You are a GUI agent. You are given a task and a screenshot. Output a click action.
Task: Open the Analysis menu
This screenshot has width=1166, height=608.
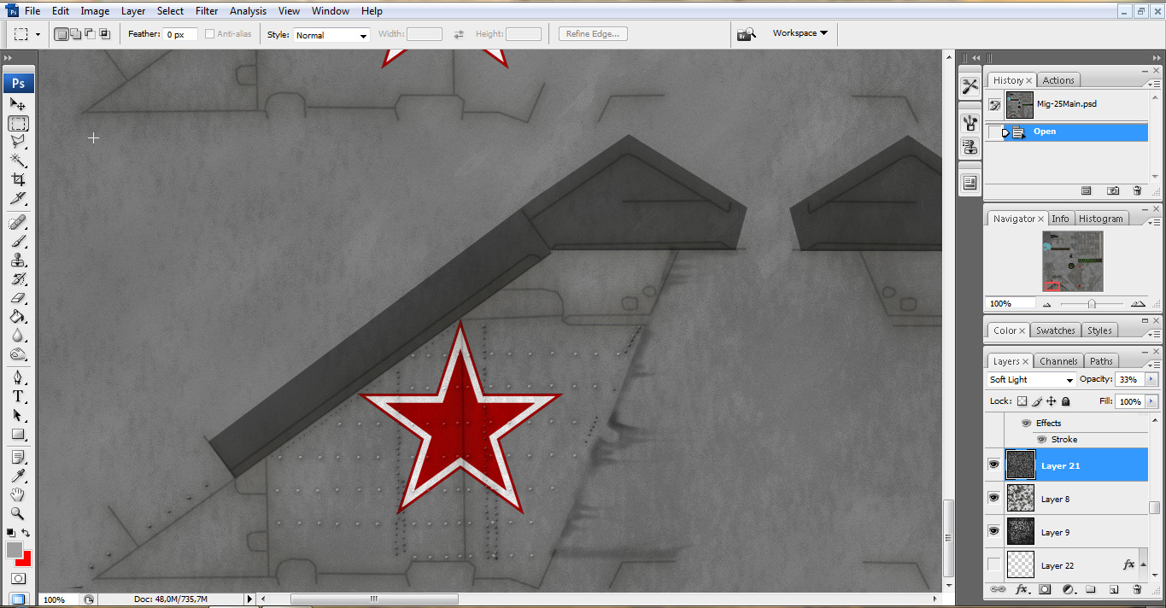[248, 11]
